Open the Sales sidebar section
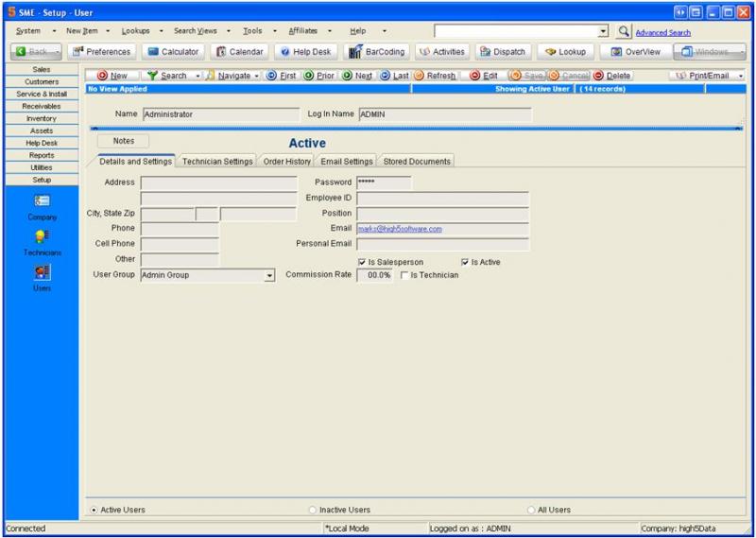This screenshot has height=538, width=756. tap(42, 69)
